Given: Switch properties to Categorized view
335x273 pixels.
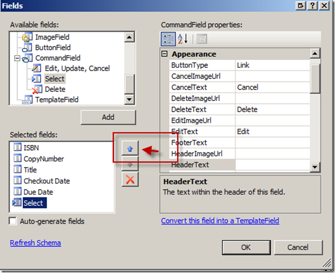Looking at the screenshot, I should coord(168,39).
